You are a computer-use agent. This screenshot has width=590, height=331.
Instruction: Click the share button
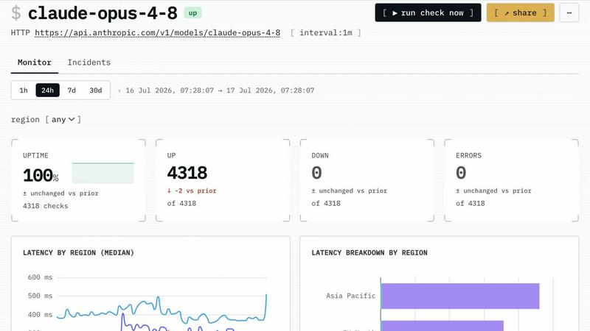521,13
